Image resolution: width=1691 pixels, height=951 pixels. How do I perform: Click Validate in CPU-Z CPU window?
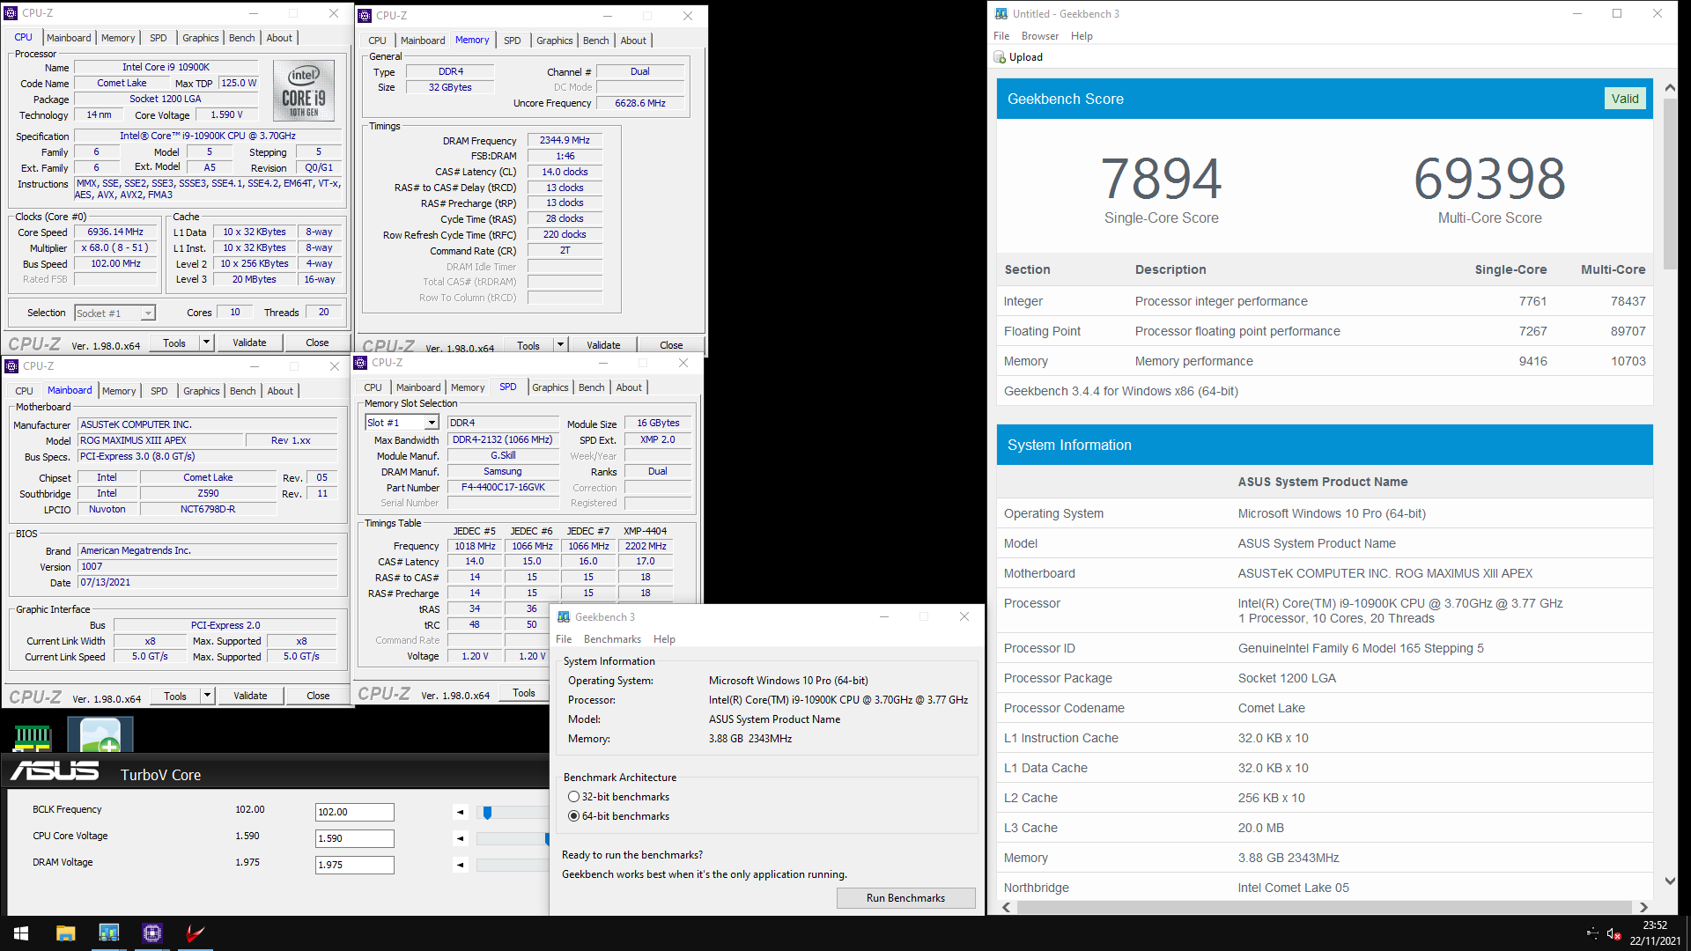coord(249,343)
